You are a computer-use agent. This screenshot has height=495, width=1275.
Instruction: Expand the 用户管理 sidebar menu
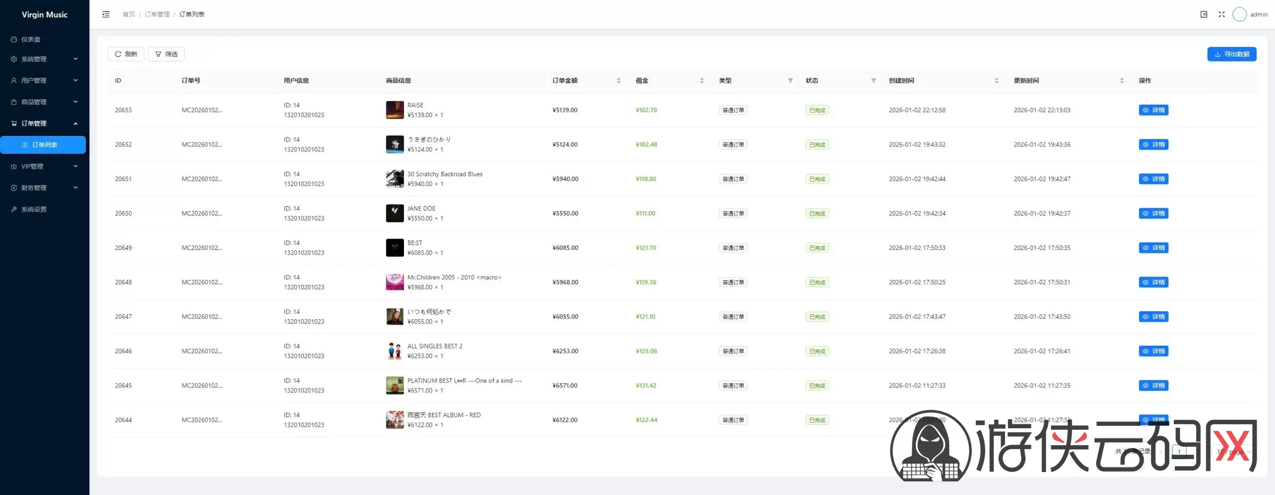pyautogui.click(x=44, y=80)
